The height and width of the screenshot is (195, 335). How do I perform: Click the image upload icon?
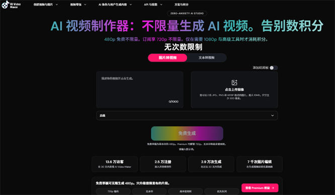point(234,83)
